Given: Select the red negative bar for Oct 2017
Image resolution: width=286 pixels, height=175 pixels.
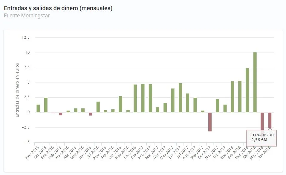Looking at the screenshot, I should click(x=210, y=122).
